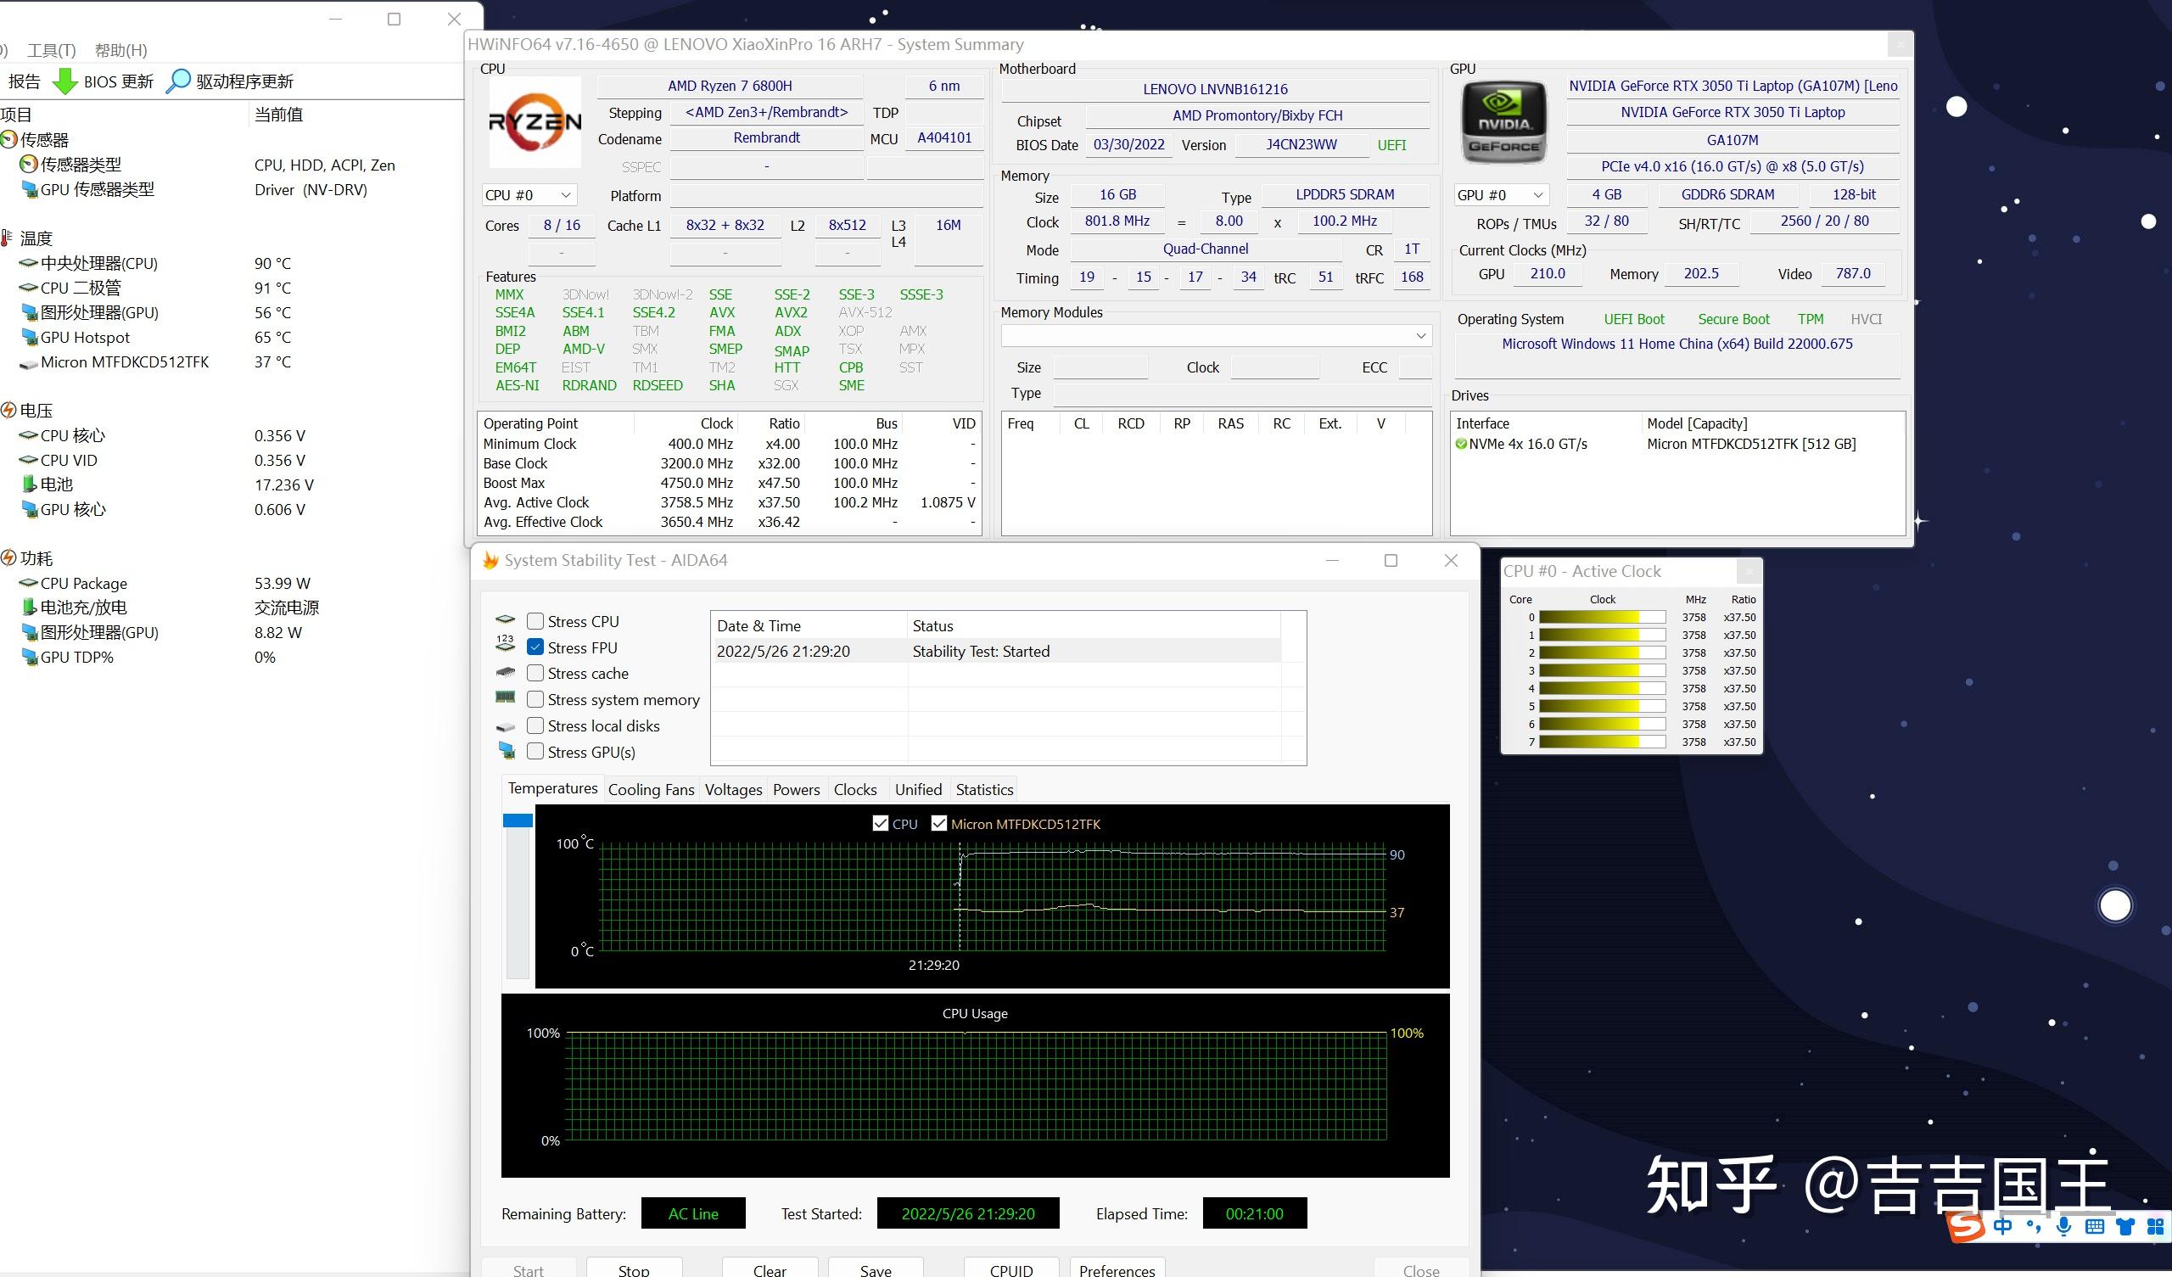
Task: Enable the Stress CPU checkbox
Action: [535, 621]
